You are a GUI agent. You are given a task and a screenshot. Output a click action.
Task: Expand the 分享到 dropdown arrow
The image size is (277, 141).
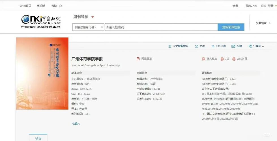[263, 47]
